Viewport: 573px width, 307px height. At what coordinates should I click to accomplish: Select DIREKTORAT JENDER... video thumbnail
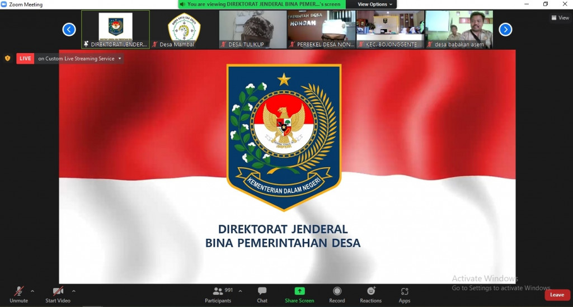pos(115,29)
